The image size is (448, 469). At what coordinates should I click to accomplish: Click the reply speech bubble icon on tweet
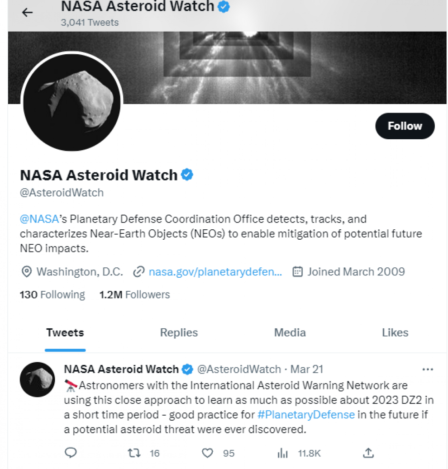pyautogui.click(x=71, y=453)
